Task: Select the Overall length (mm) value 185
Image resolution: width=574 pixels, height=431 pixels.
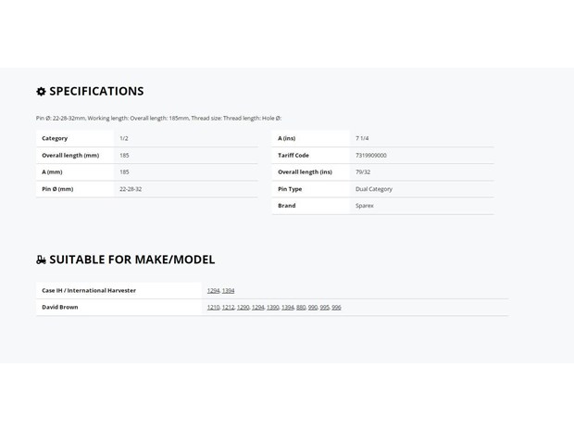Action: 124,156
